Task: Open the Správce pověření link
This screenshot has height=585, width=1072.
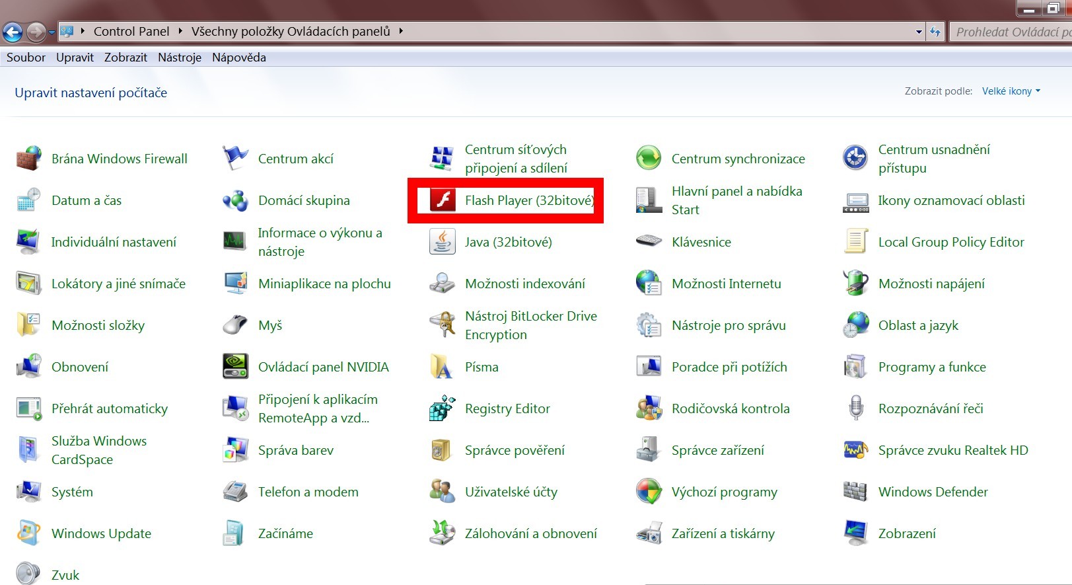Action: coord(515,450)
